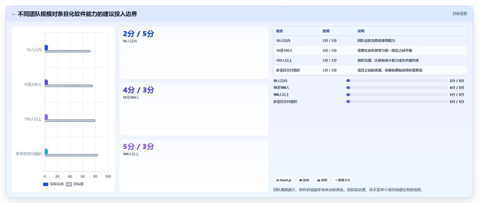Screen dimensions: 479x203
Task: Click table cell 10人以内
Action: (283, 41)
